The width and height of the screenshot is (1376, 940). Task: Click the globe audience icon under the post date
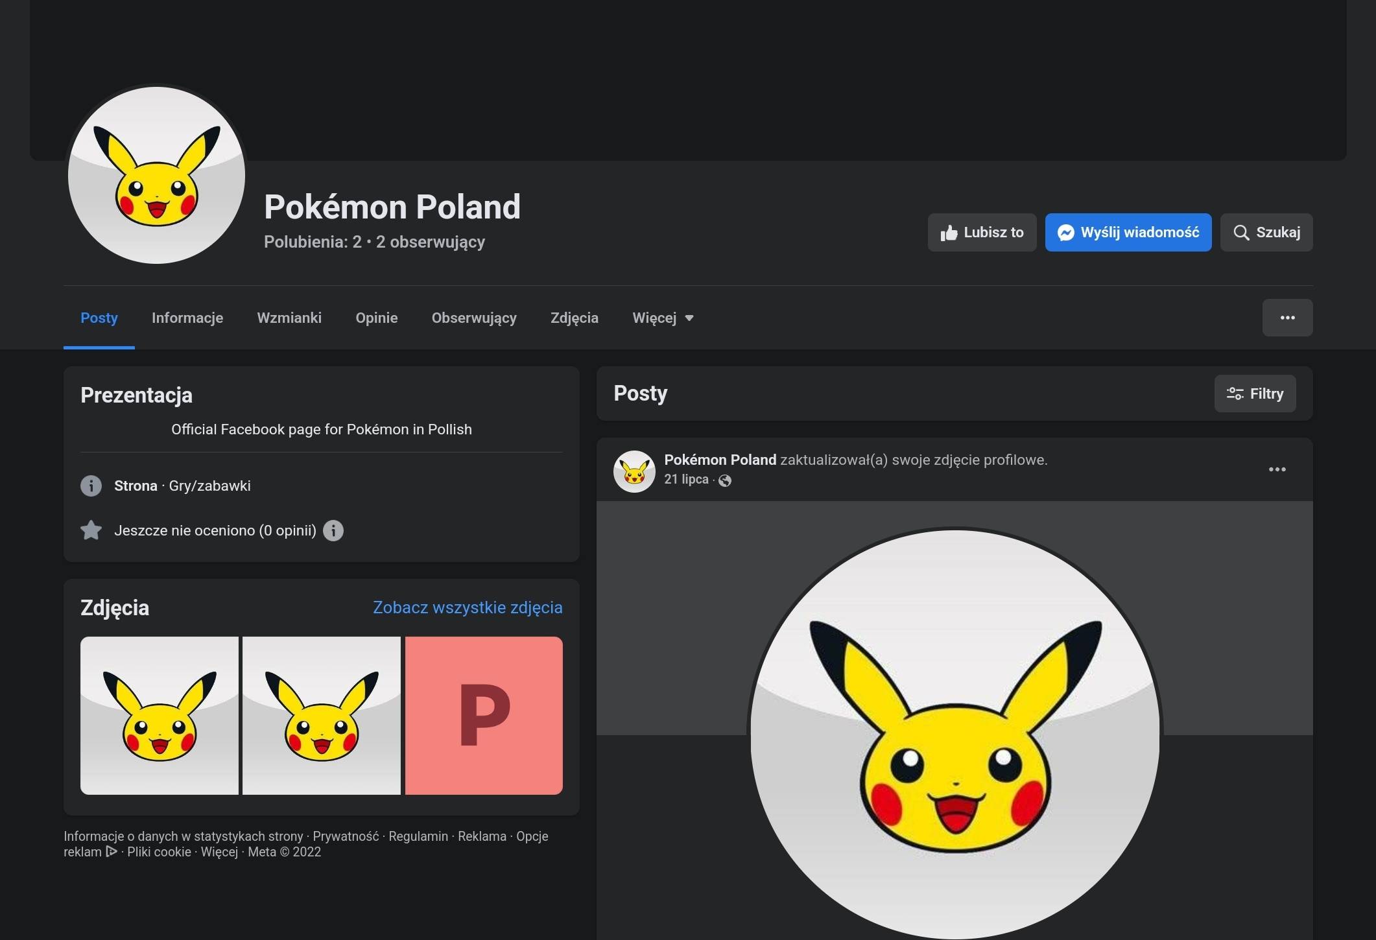[724, 480]
